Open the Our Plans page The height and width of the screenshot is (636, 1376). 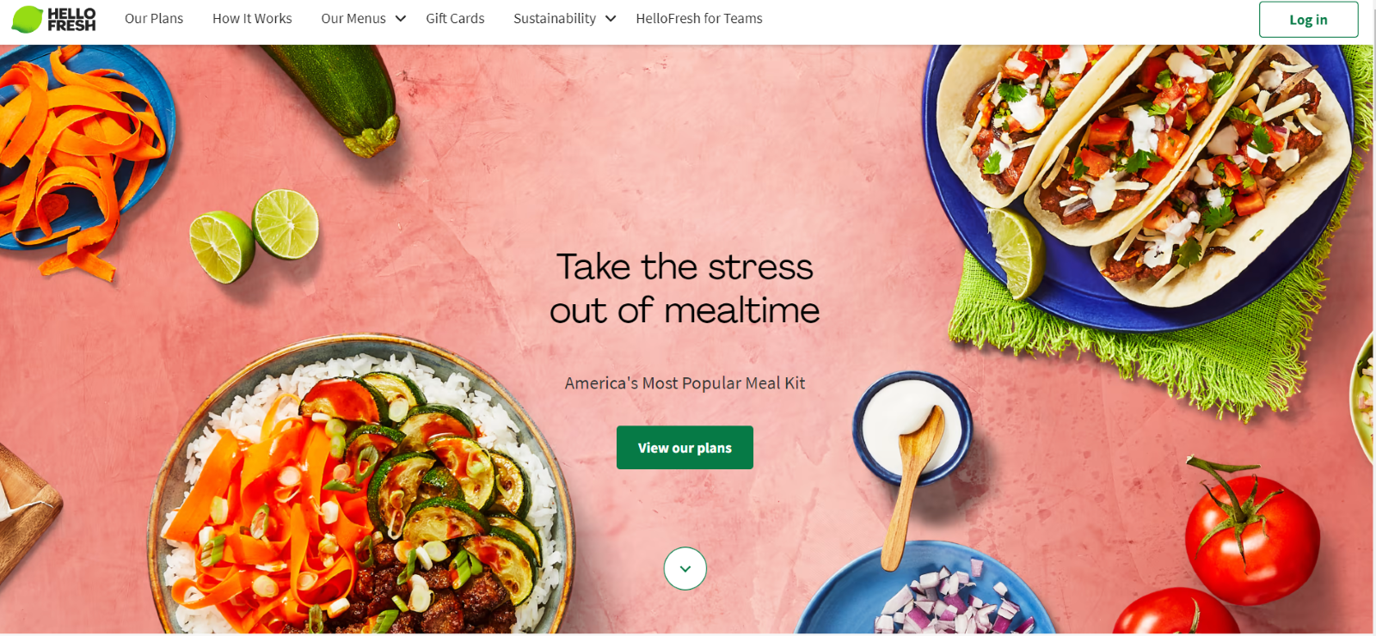tap(154, 19)
